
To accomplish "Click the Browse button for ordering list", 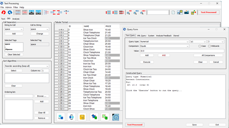I will (42, 96).
